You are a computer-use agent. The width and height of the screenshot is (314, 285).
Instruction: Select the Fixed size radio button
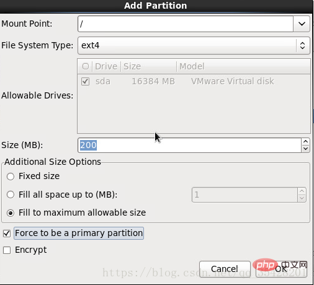pos(11,177)
